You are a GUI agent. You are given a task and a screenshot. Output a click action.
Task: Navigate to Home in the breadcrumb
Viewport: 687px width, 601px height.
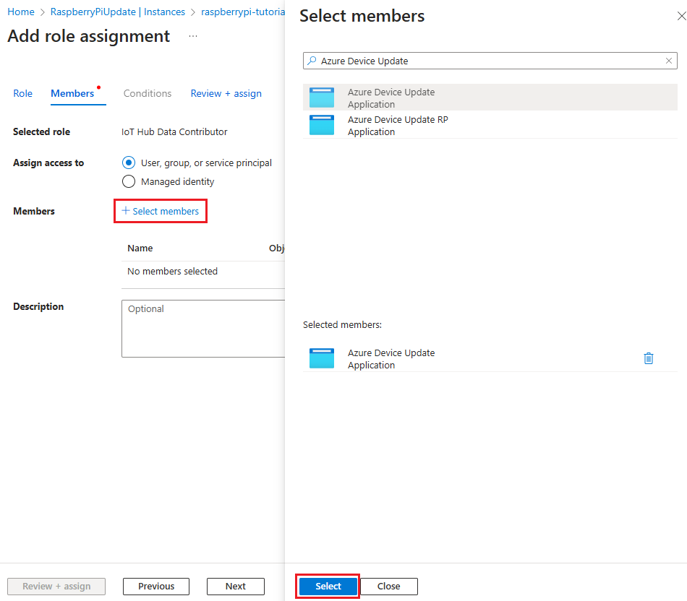click(x=21, y=12)
